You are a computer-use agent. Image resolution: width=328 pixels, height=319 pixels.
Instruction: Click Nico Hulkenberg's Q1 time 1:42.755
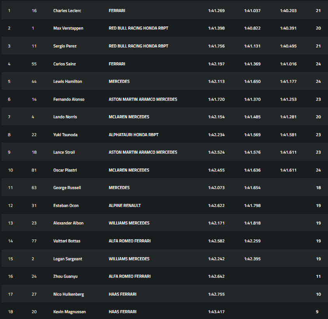(x=216, y=294)
